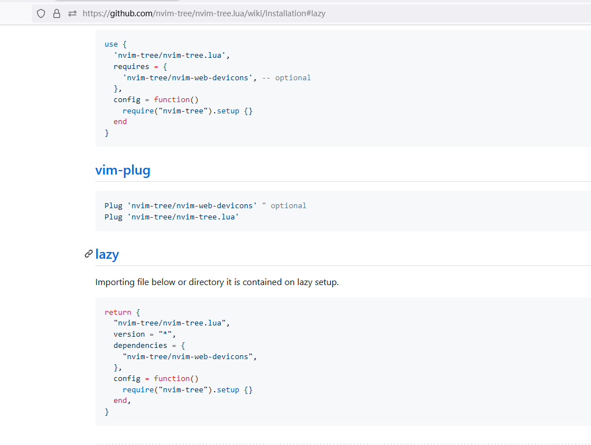Click the text "Importing file below or directory it is contained on lazy setup."
Viewport: 591px width, 445px height.
click(x=217, y=282)
